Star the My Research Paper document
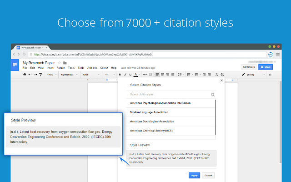Viewport: 291px width, 182px height. (60, 63)
